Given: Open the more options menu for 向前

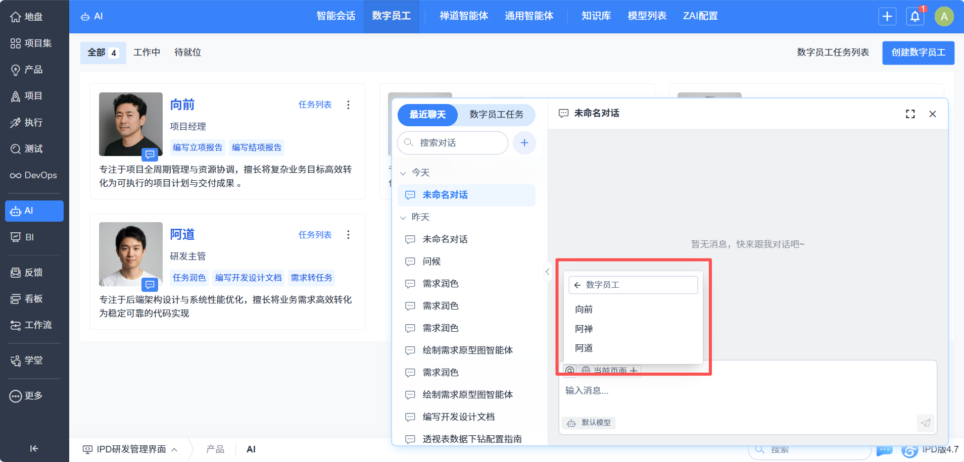Looking at the screenshot, I should pyautogui.click(x=348, y=105).
